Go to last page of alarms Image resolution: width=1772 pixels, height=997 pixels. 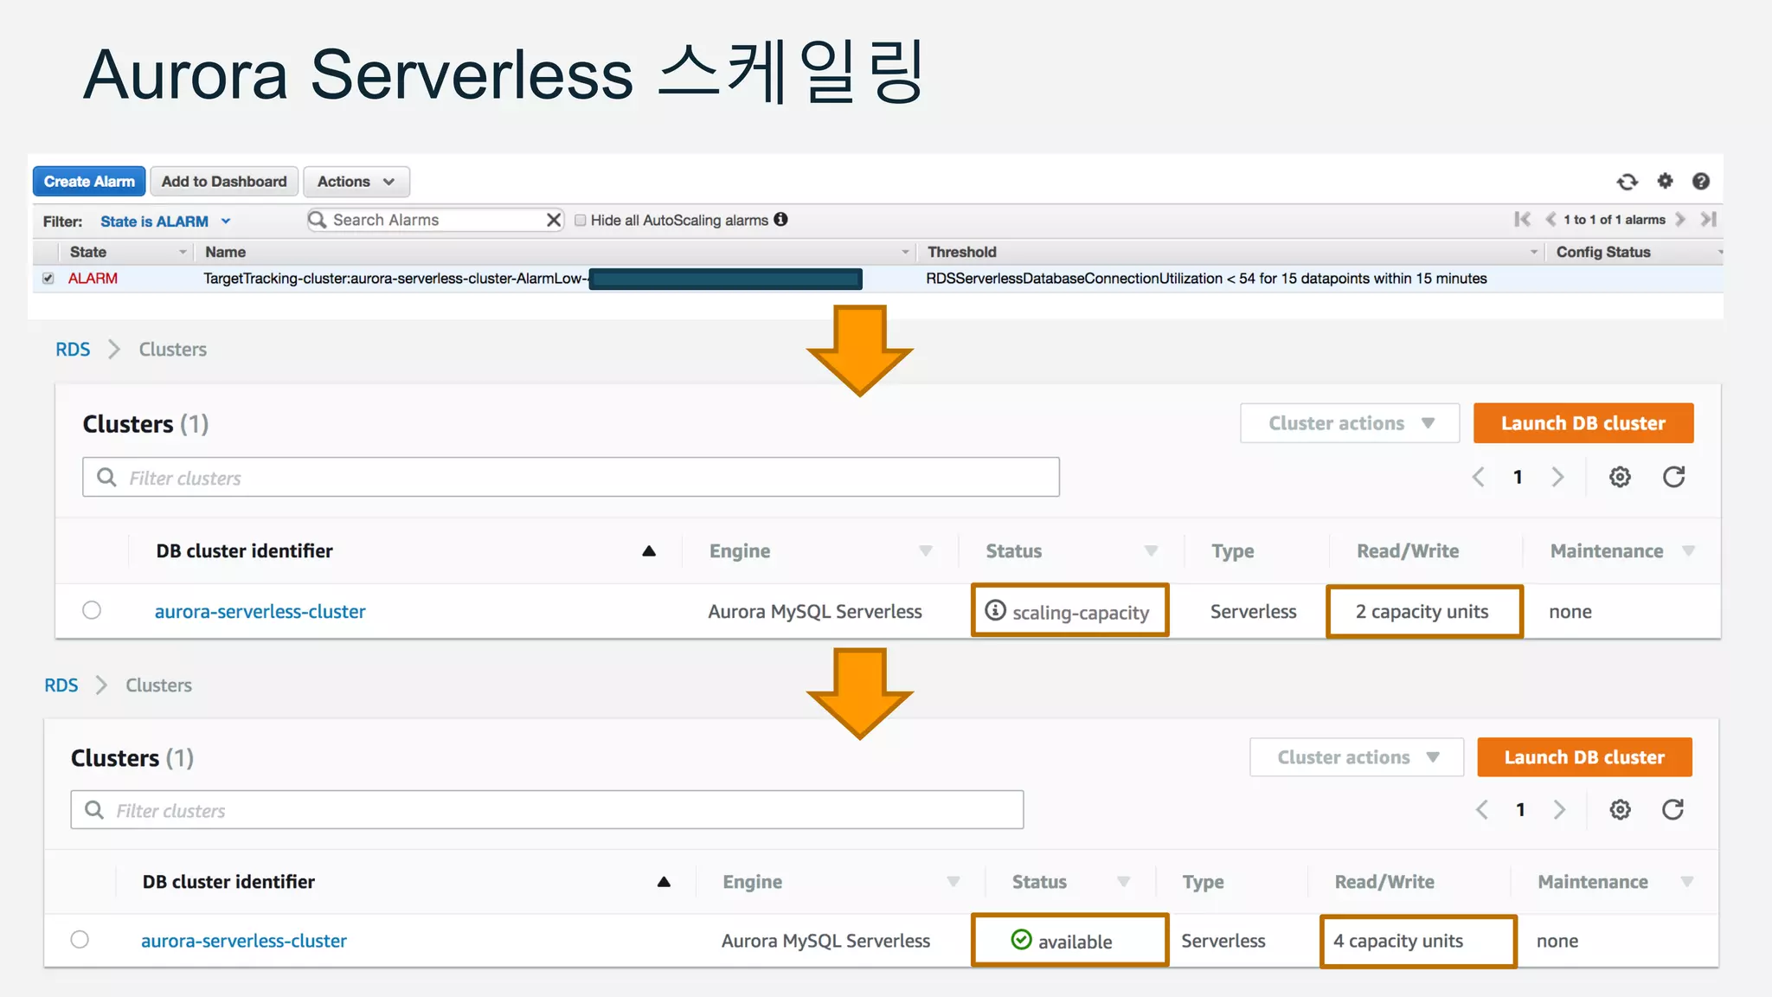coord(1708,220)
